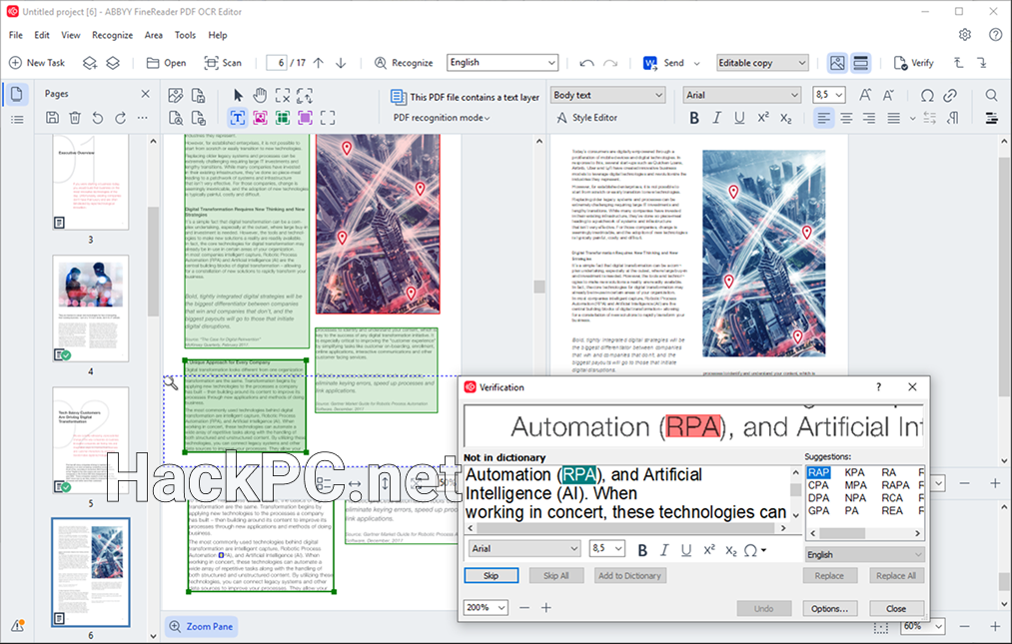This screenshot has width=1012, height=644.
Task: Switch sidebar to details list view
Action: (x=17, y=120)
